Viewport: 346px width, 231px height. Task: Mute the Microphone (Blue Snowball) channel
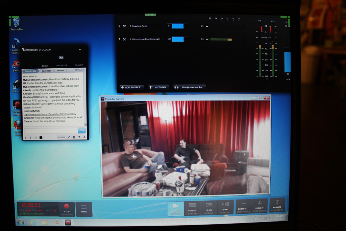point(169,39)
